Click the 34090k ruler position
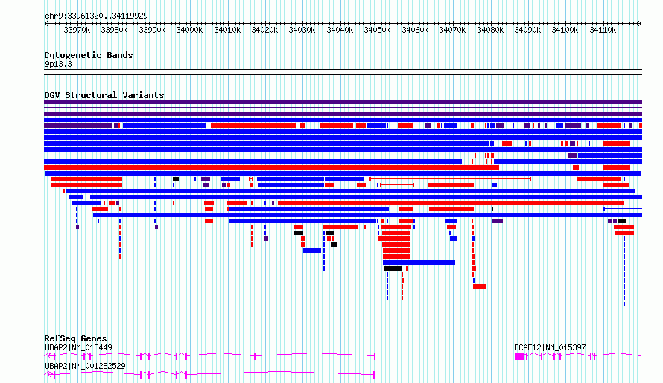Viewport: 663px width, 383px height. tap(527, 30)
